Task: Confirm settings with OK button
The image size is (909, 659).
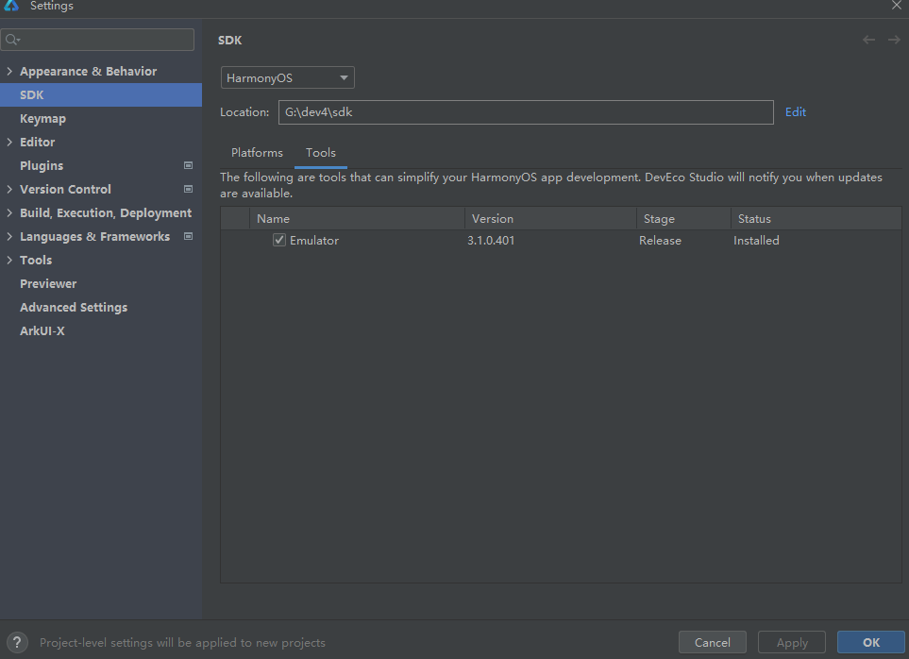Action: 870,642
